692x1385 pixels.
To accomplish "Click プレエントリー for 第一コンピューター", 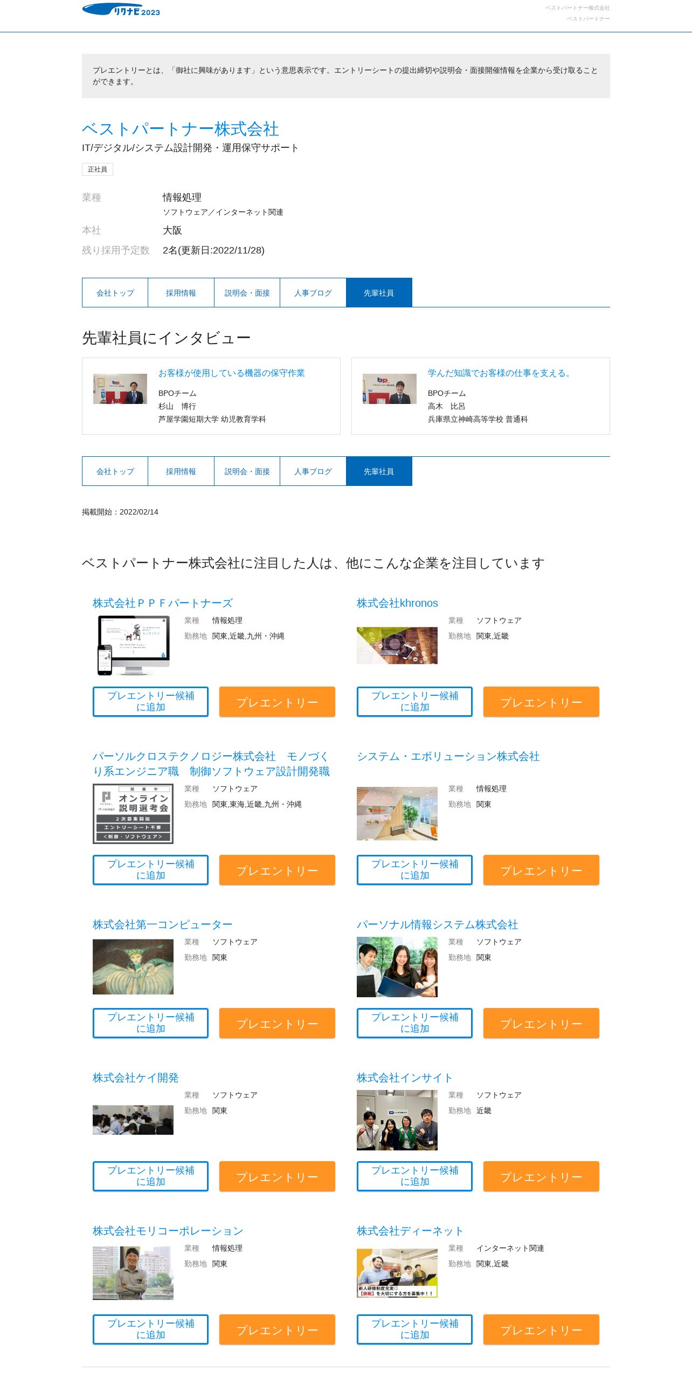I will 277,1023.
